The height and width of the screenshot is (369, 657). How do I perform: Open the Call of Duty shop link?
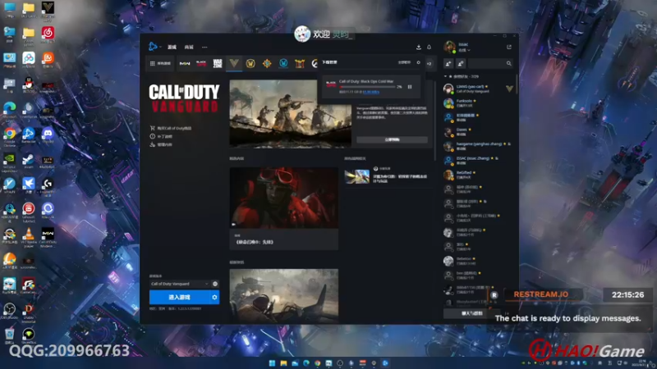point(171,128)
